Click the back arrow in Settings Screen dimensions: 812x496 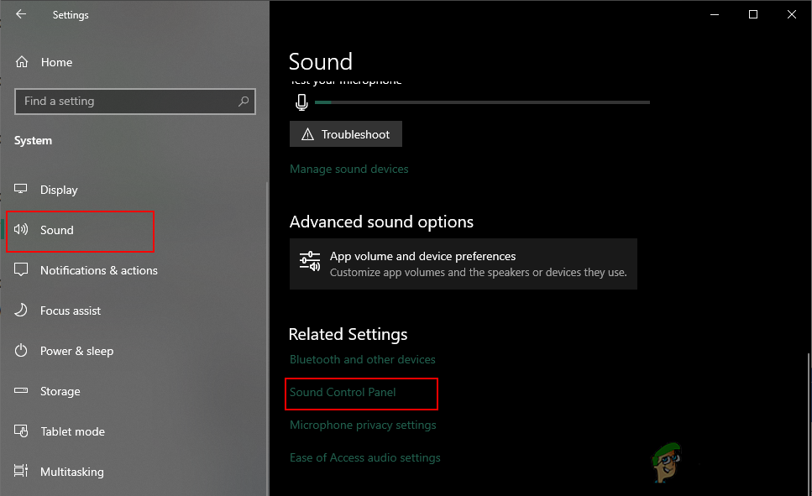(x=21, y=14)
